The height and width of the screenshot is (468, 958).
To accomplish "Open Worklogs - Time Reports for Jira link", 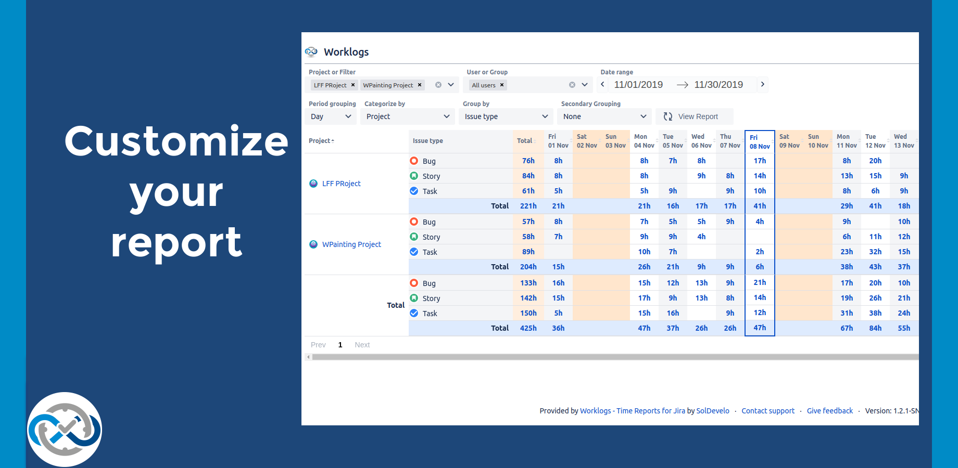I will [632, 411].
